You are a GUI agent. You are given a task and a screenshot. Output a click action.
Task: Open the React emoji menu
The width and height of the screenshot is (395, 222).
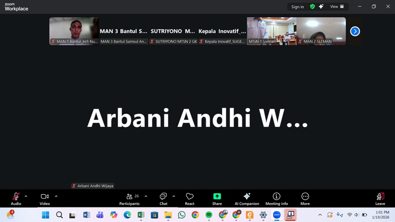(x=190, y=199)
